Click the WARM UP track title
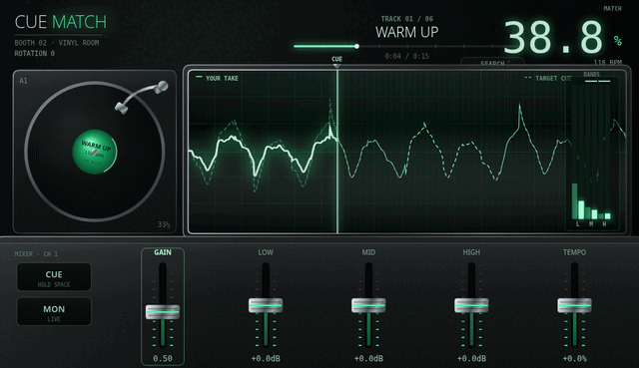The image size is (639, 368). click(406, 32)
